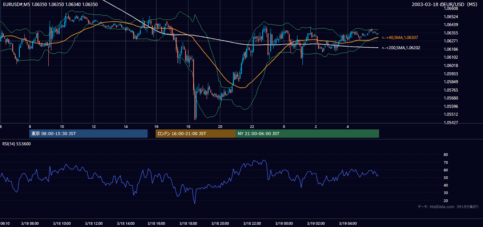Click RSI scale level 40
The image size is (483, 227).
tap(446, 185)
